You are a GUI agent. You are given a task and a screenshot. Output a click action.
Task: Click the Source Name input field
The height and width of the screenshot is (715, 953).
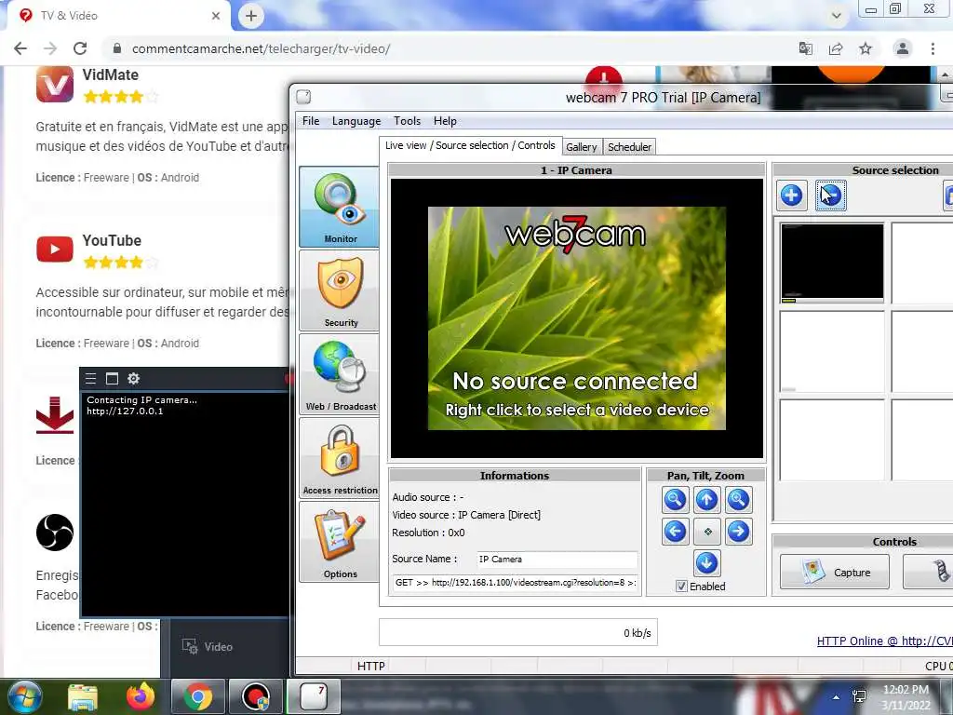[x=557, y=560]
